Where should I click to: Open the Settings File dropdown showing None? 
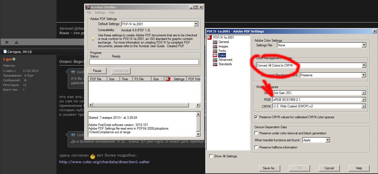pyautogui.click(x=364, y=45)
